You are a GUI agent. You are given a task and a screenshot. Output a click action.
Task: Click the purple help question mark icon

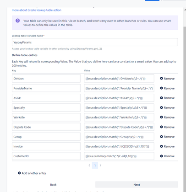(18, 21)
